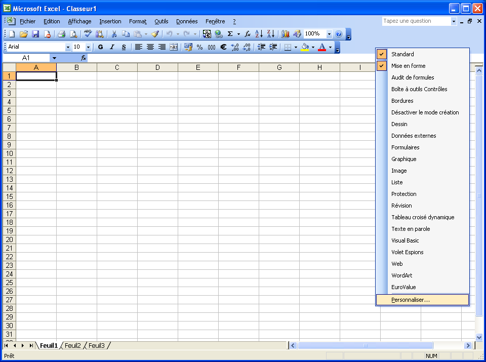Open the Affichage menu

[79, 21]
